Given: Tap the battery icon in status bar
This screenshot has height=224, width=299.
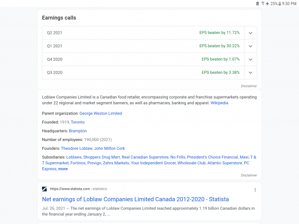Looking at the screenshot, I should point(280,3).
